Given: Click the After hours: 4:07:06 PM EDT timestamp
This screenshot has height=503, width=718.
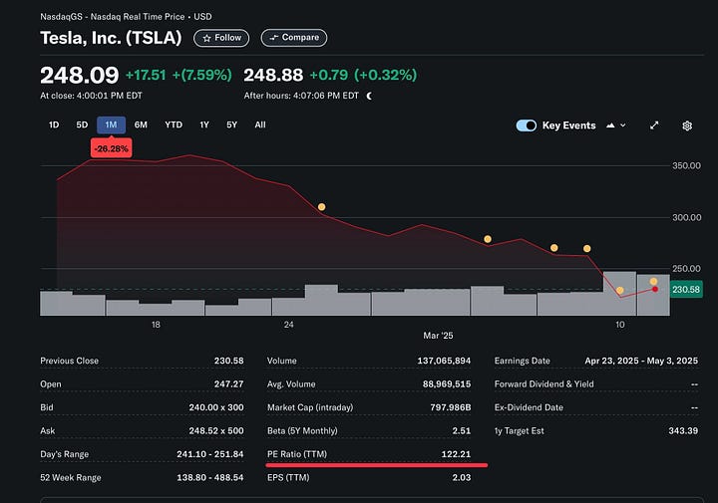Looking at the screenshot, I should (301, 96).
